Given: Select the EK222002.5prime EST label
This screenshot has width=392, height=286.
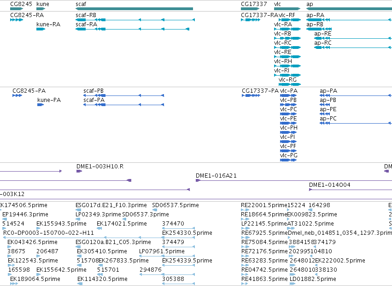Looking at the screenshot, I should pos(340,261).
